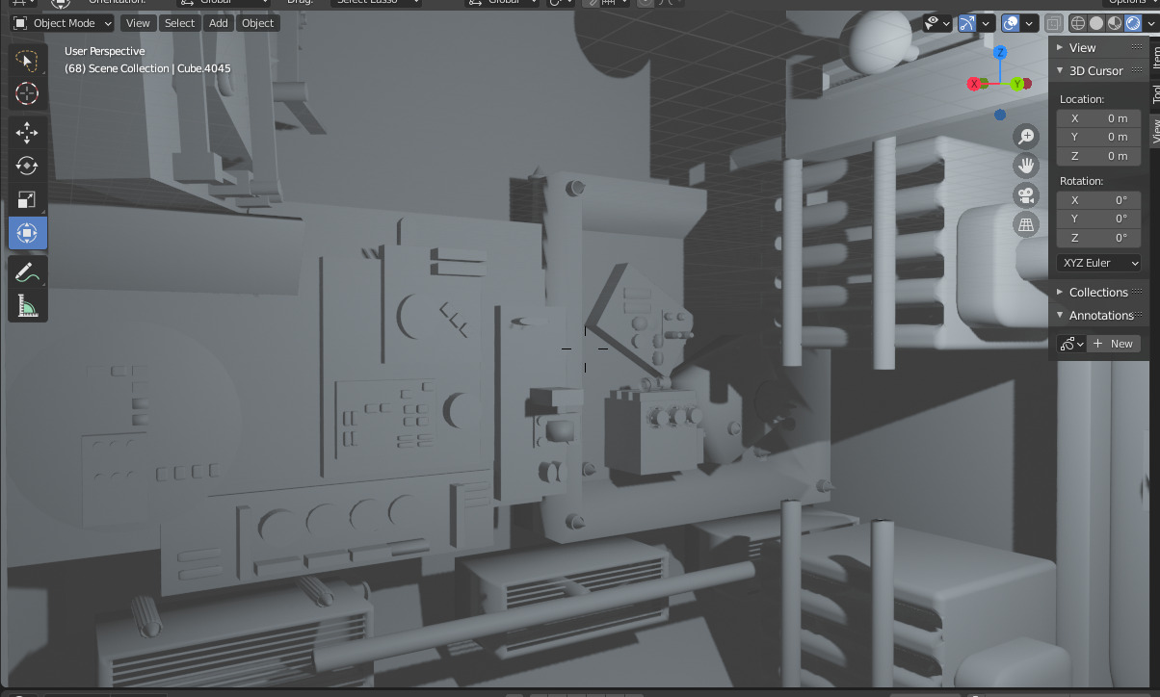Open the Add menu
The width and height of the screenshot is (1160, 697).
(x=219, y=23)
